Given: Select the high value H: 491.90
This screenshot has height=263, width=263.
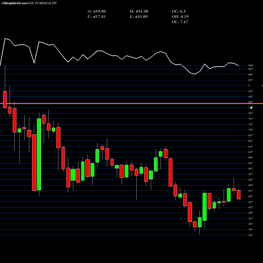Looking at the screenshot, I should pyautogui.click(x=139, y=11).
